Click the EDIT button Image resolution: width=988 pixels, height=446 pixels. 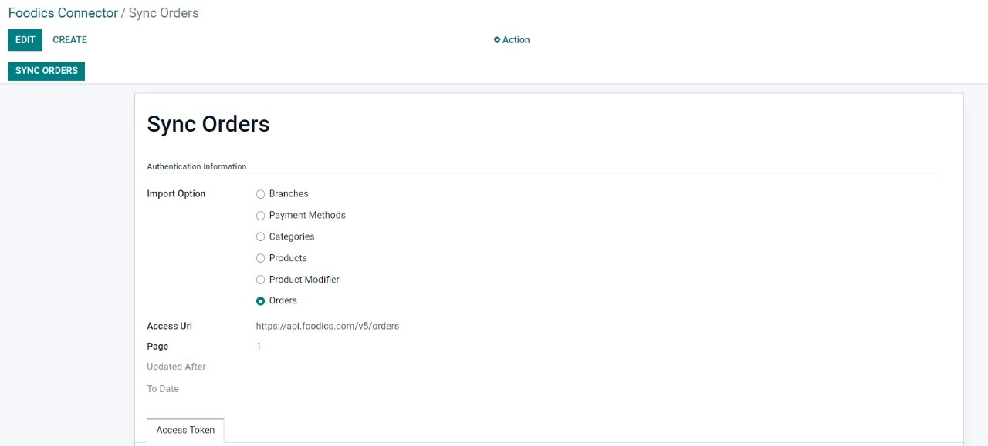click(x=25, y=40)
